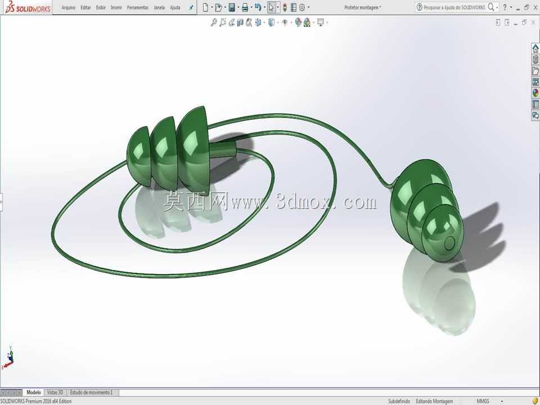Click the coordinate triad in the viewport
Screen dimensions: 540x405
[8, 358]
